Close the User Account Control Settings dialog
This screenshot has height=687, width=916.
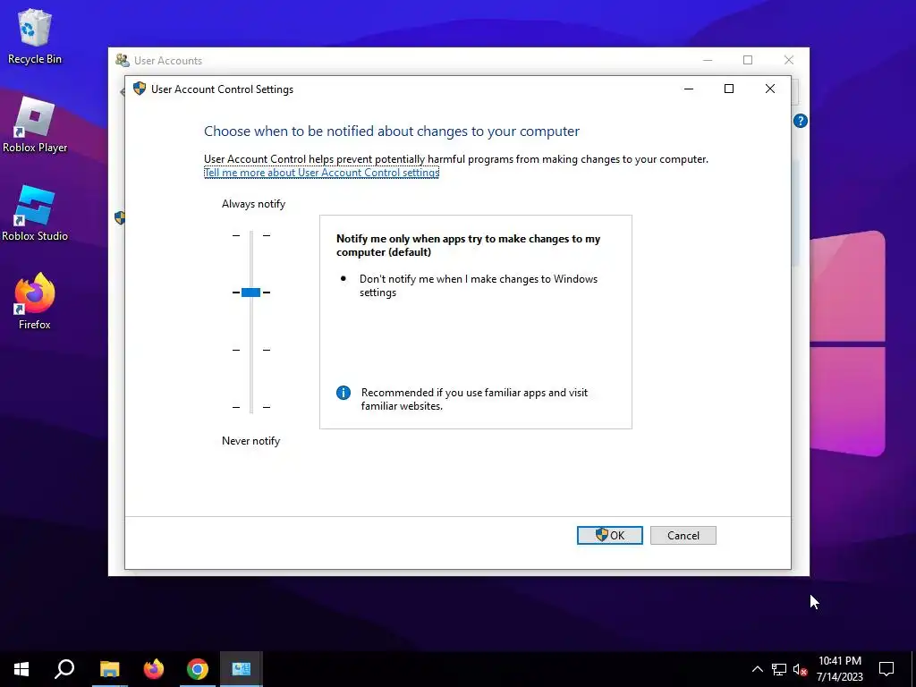point(770,89)
